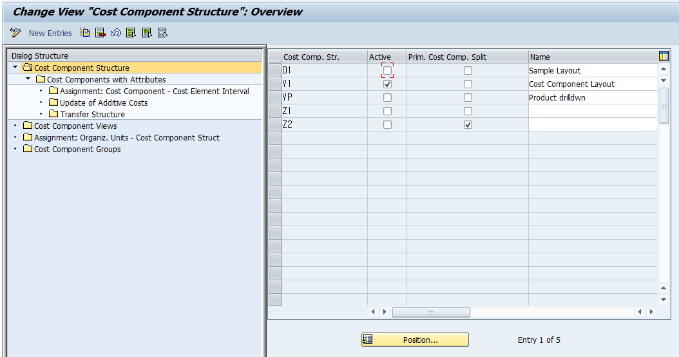Image resolution: width=679 pixels, height=357 pixels.
Task: Click the vertical scrollbar up arrow at top
Action: click(664, 70)
